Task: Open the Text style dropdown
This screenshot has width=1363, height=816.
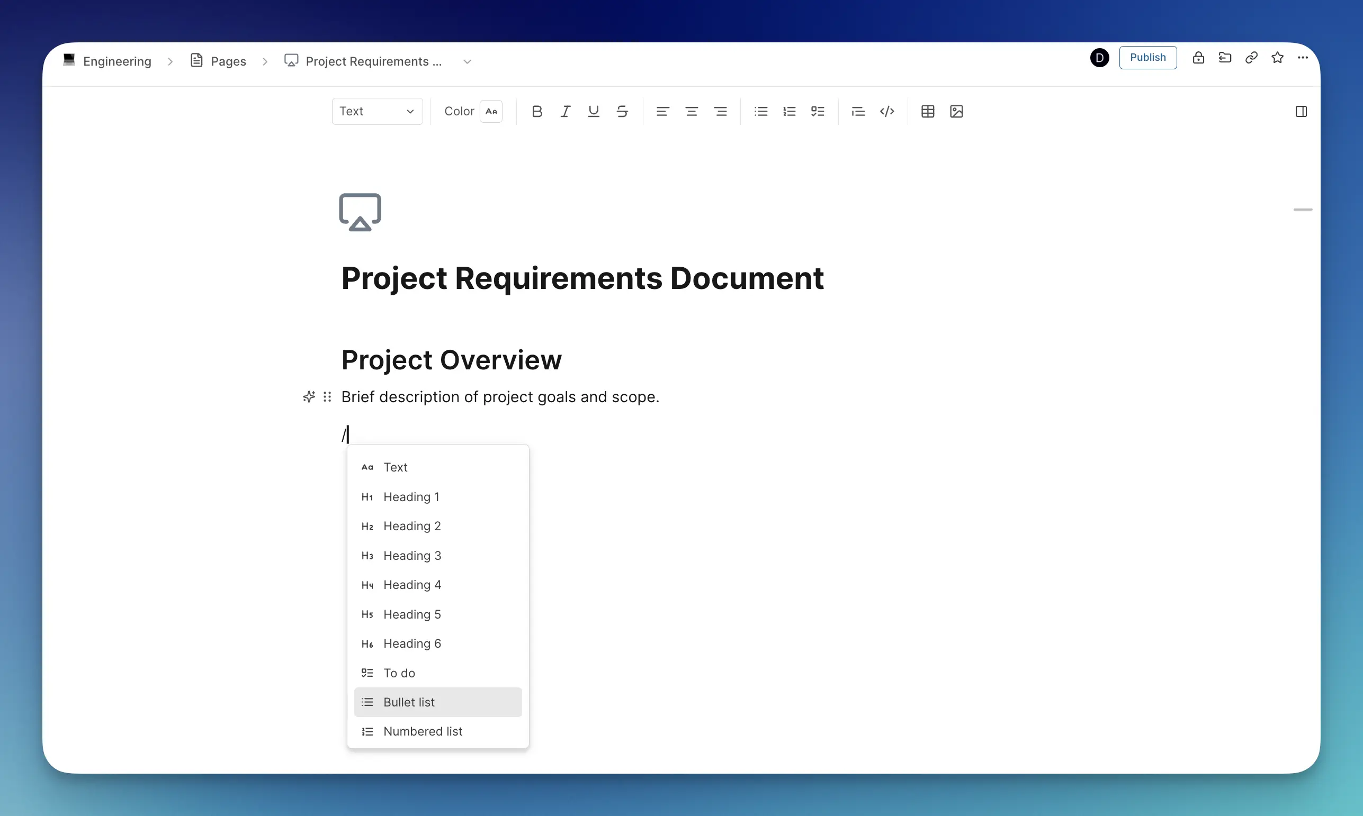Action: click(378, 112)
